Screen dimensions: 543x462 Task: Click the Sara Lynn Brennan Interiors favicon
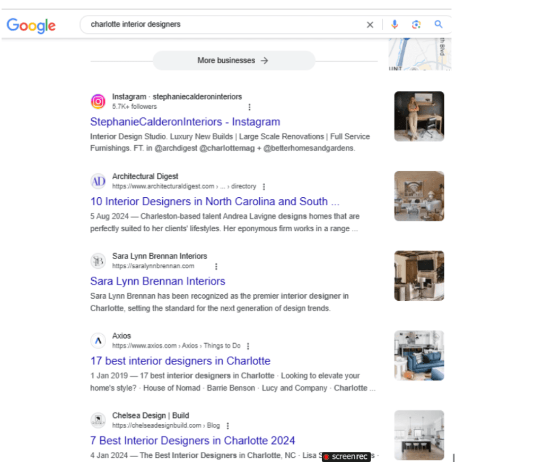click(98, 260)
